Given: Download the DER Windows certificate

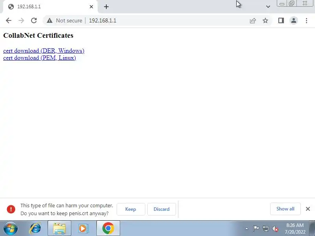Looking at the screenshot, I should tap(44, 51).
